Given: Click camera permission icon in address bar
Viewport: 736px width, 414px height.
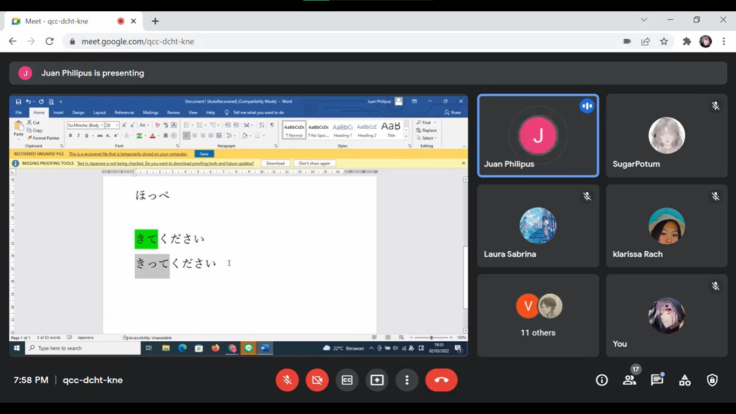Looking at the screenshot, I should pyautogui.click(x=627, y=42).
